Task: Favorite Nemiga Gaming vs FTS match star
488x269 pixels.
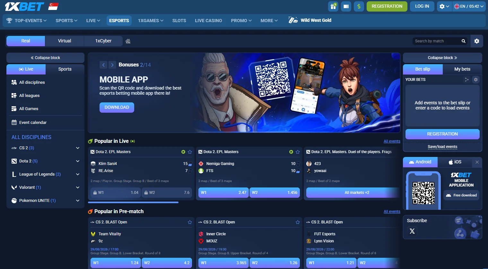Action: [298, 152]
